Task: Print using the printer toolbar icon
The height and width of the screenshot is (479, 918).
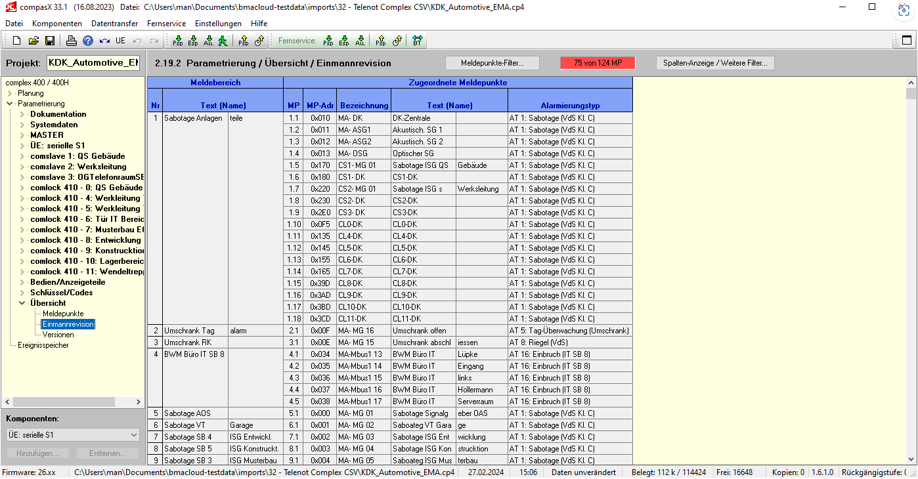Action: point(72,41)
